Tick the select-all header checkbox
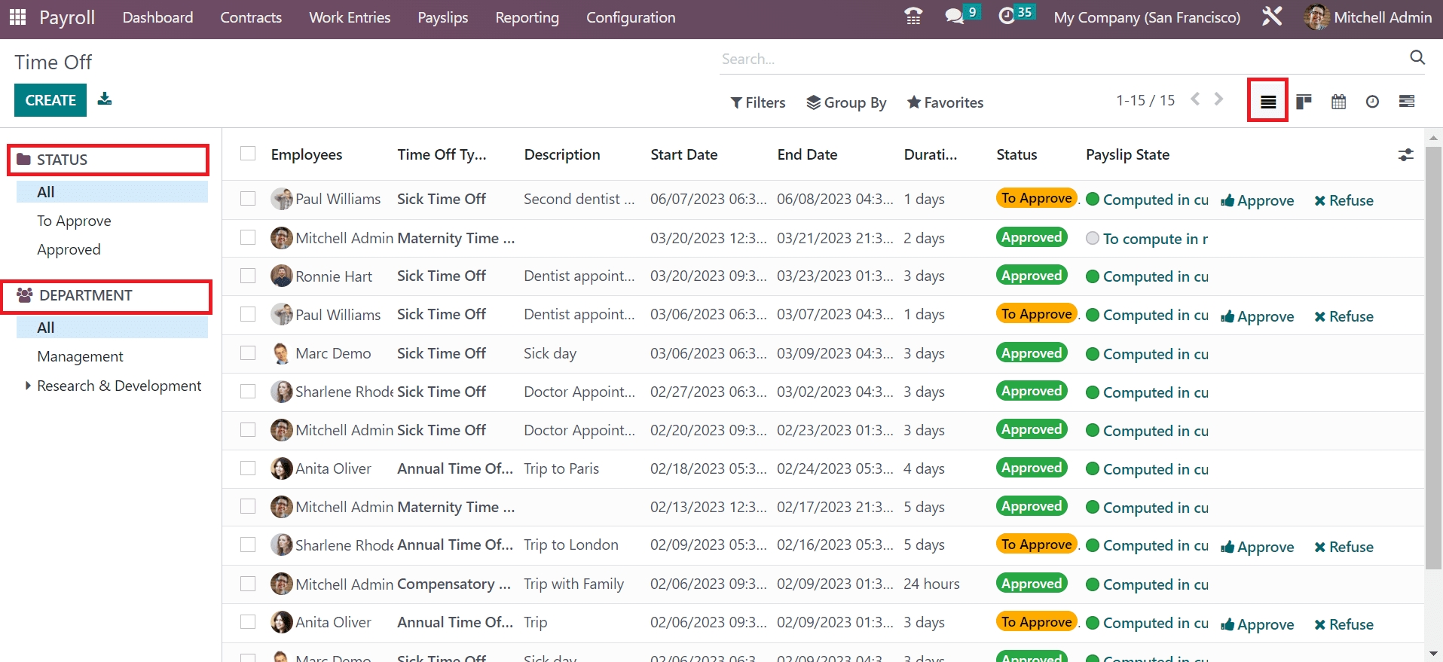 [248, 154]
